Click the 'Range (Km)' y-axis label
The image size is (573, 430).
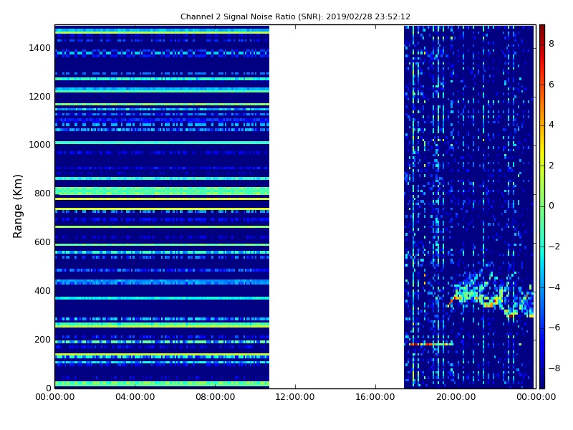(17, 206)
